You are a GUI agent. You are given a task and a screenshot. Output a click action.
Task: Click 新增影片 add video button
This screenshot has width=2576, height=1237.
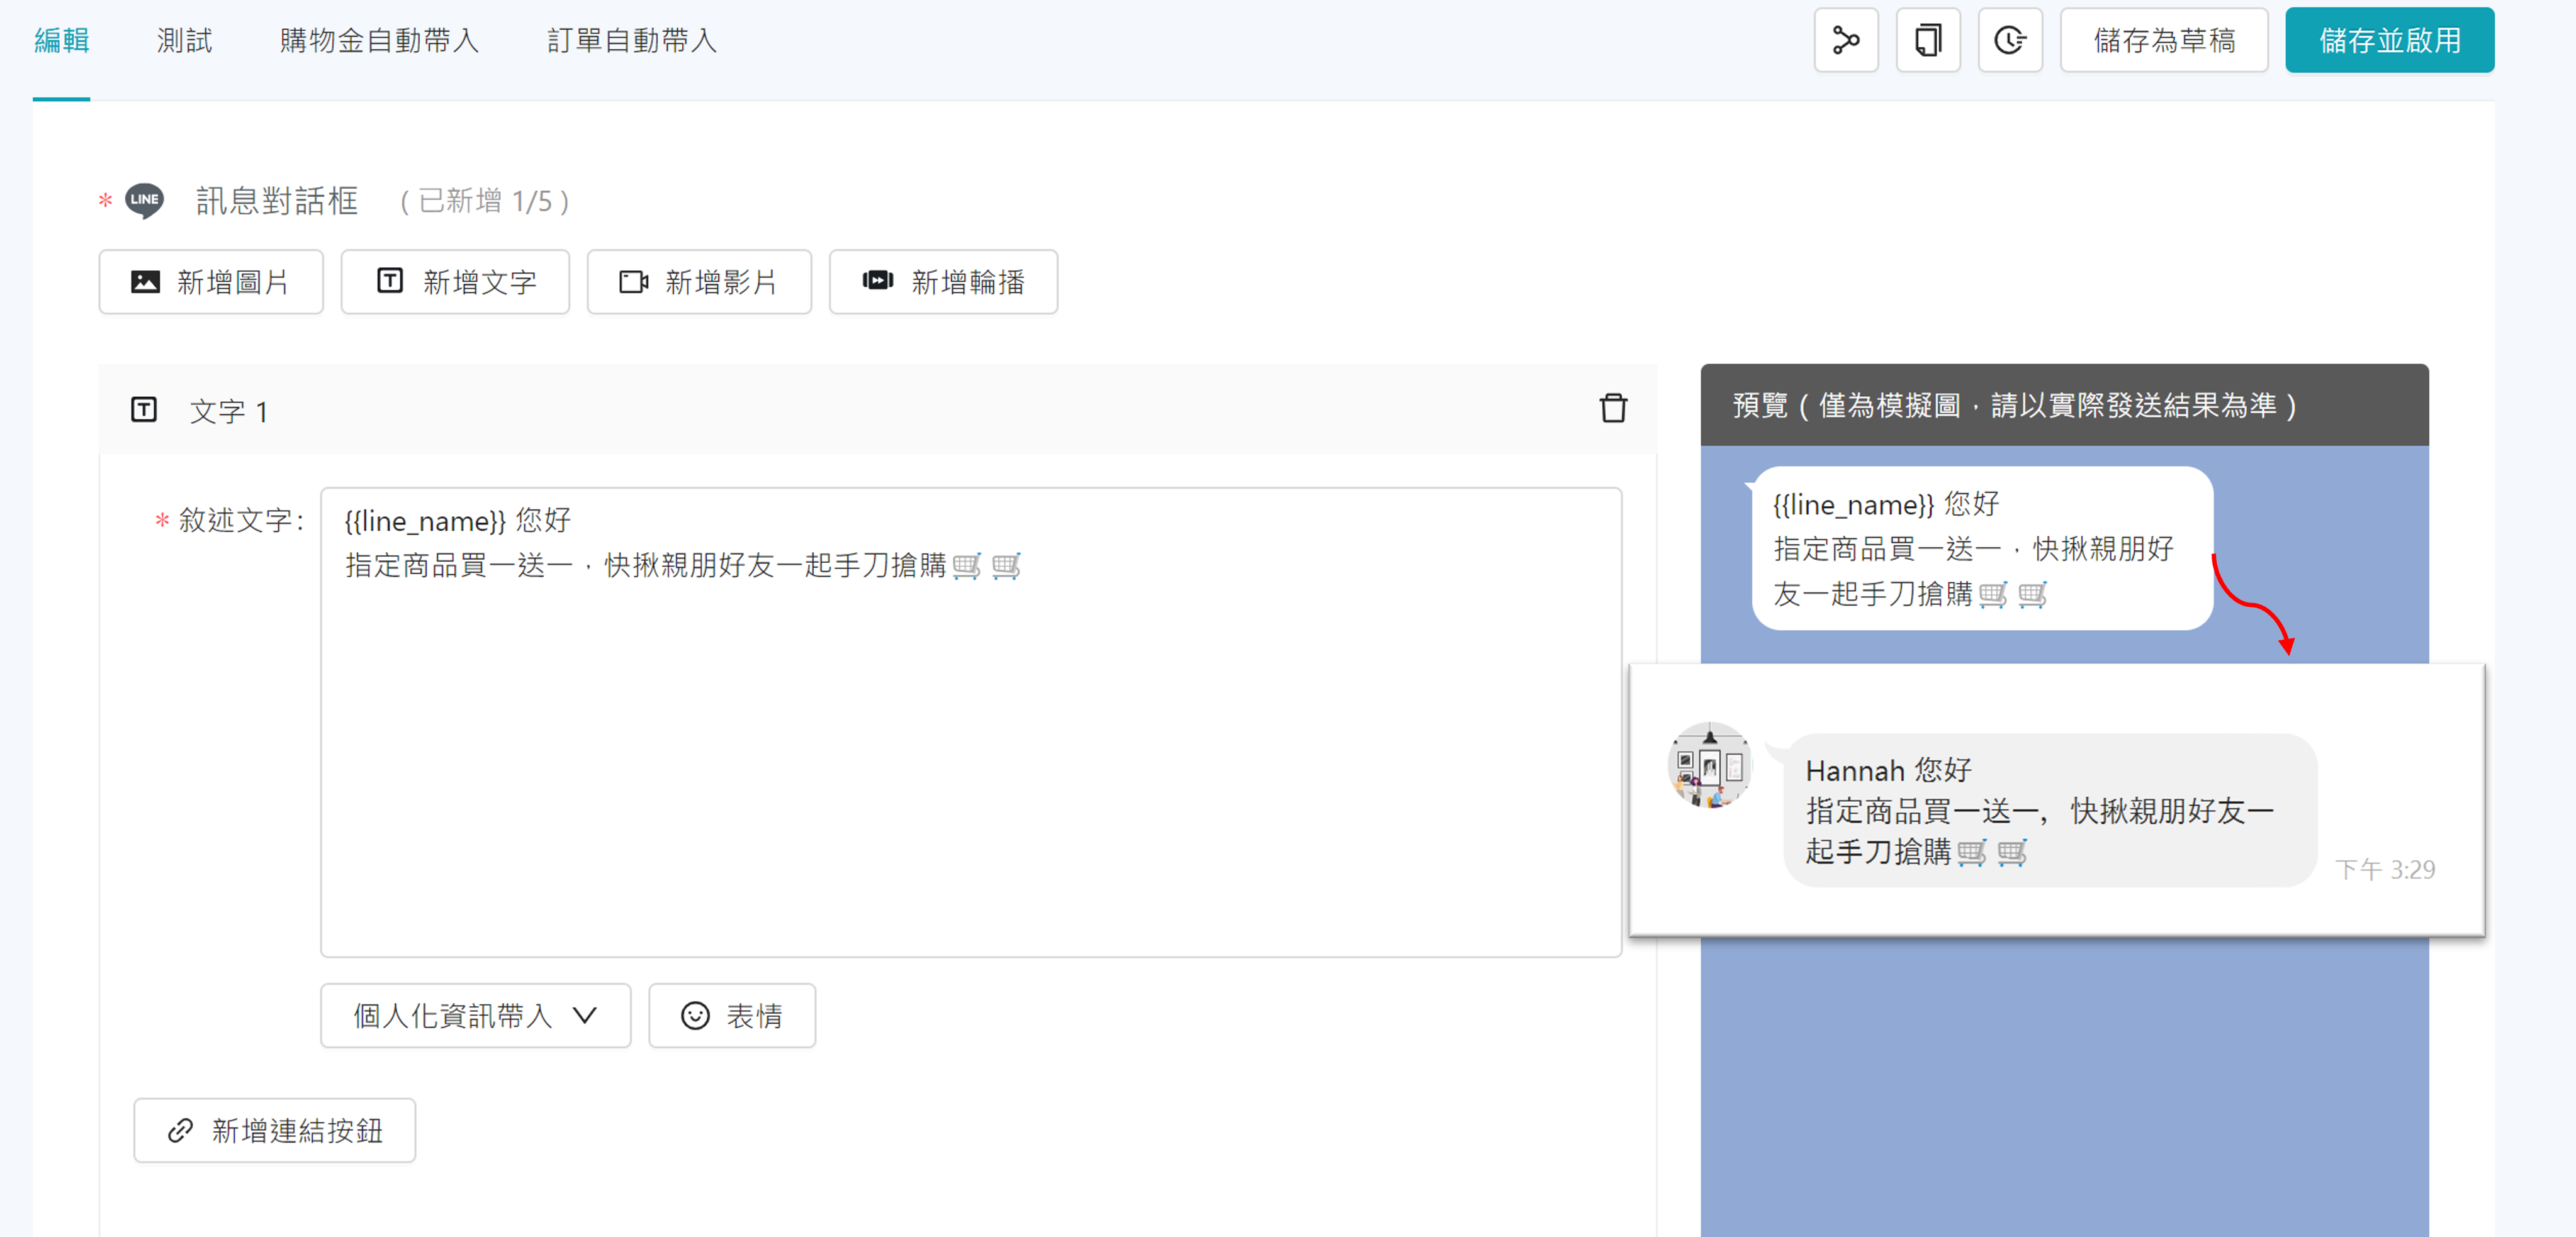[x=698, y=283]
